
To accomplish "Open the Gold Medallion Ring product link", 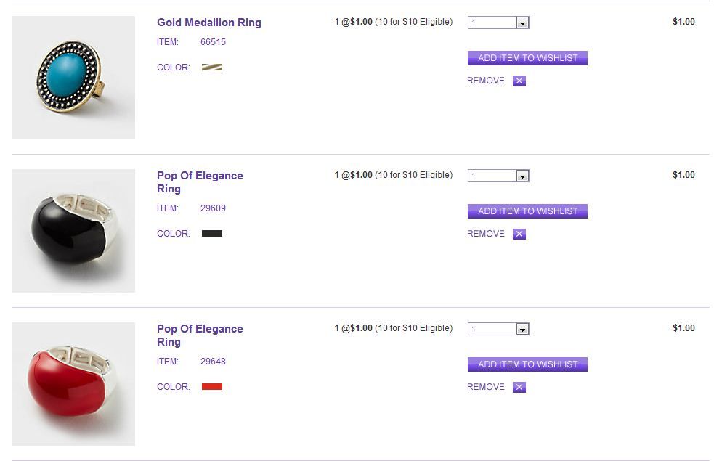I will (209, 23).
